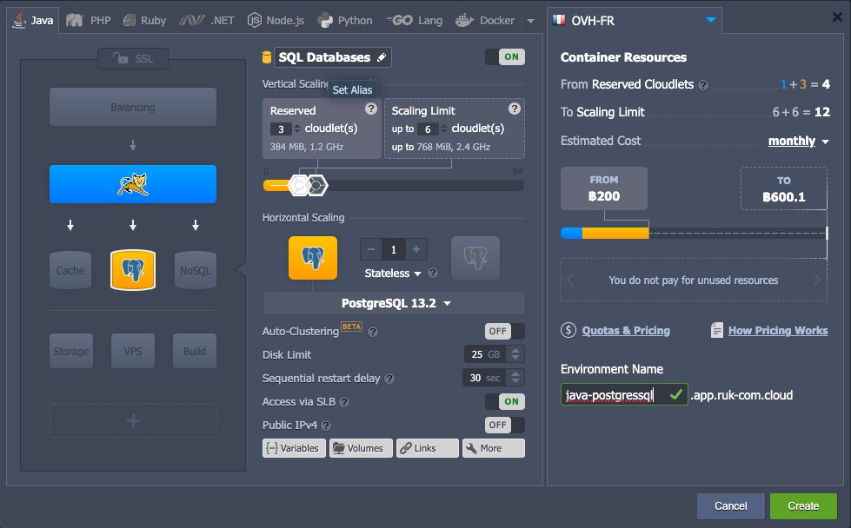Disable the Access via SLB switch

click(505, 402)
